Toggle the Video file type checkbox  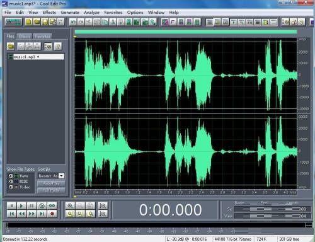[11, 187]
